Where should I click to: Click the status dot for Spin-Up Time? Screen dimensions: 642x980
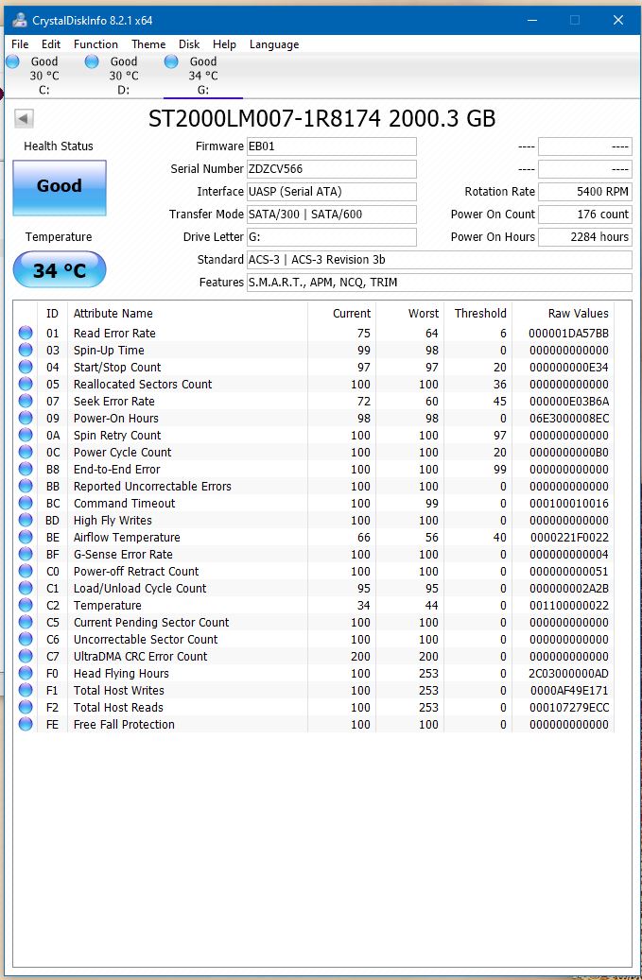(x=26, y=350)
